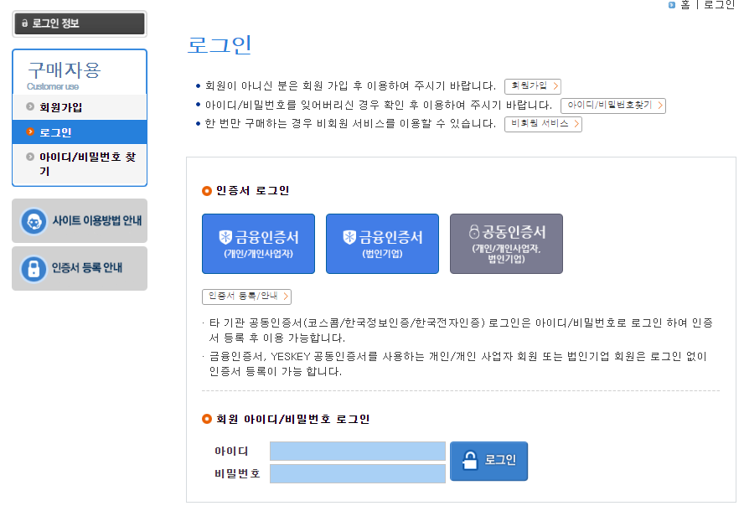Click the 인증서 등록/안내 button

pyautogui.click(x=246, y=296)
